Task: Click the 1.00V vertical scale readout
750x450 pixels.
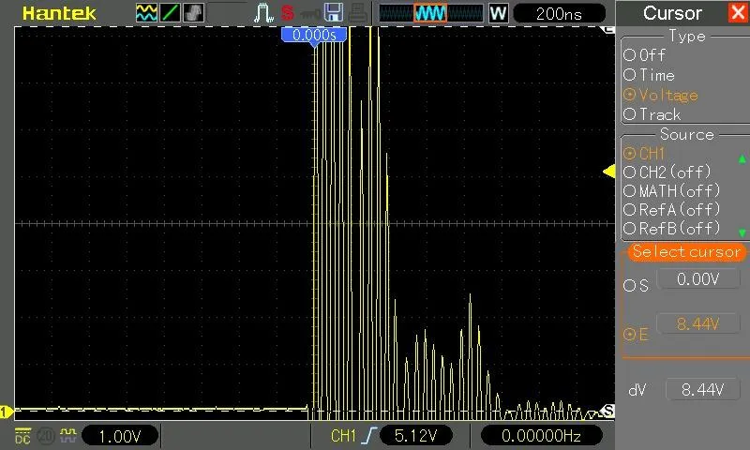Action: pos(120,436)
